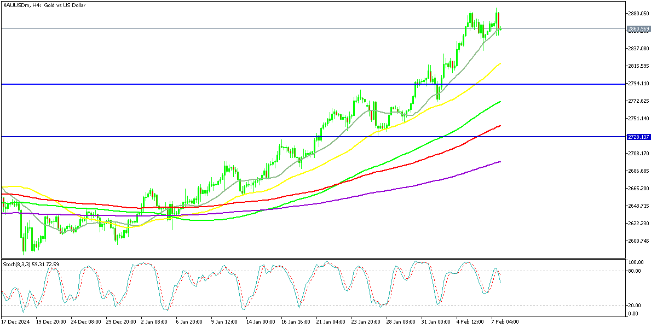
Task: Click the lower blue horizontal line at 2728
Action: click(313, 137)
